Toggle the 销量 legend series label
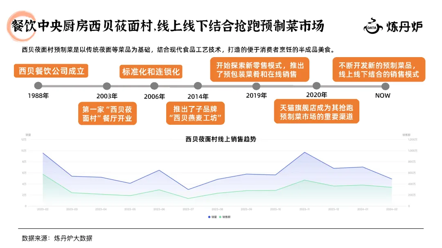442x248 pixels. [214, 217]
